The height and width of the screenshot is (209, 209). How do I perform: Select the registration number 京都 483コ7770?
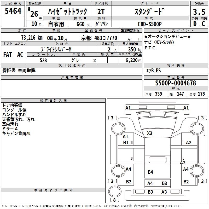coord(99,38)
